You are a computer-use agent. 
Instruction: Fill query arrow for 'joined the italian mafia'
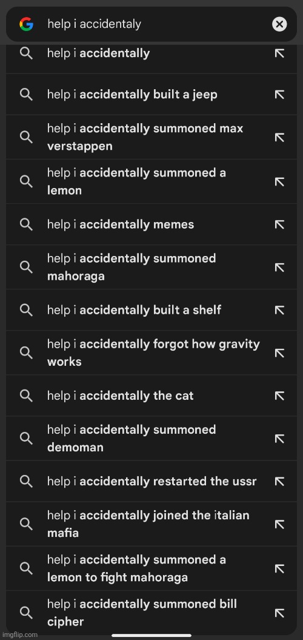click(279, 524)
